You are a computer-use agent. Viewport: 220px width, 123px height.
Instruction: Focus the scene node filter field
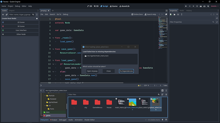pos(22,15)
